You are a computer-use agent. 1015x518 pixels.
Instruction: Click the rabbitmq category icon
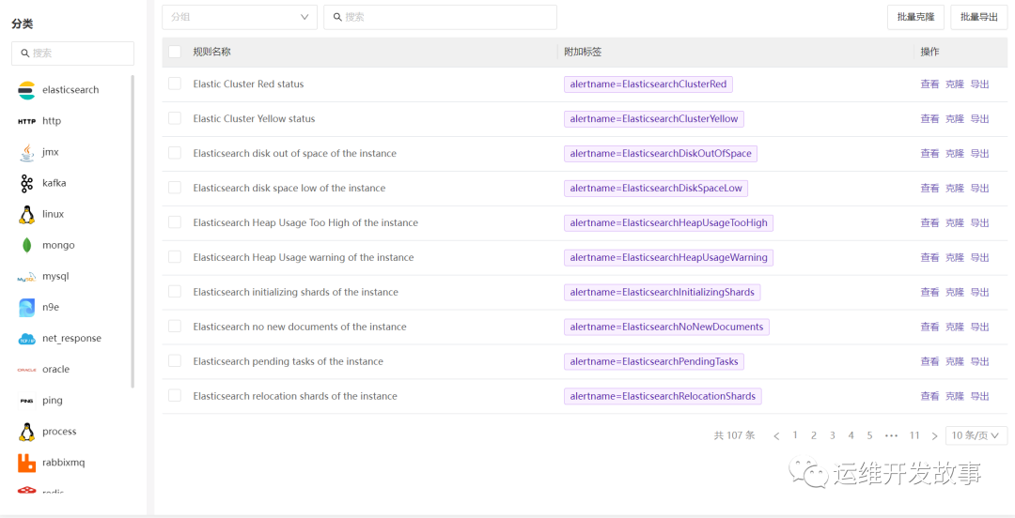coord(26,463)
